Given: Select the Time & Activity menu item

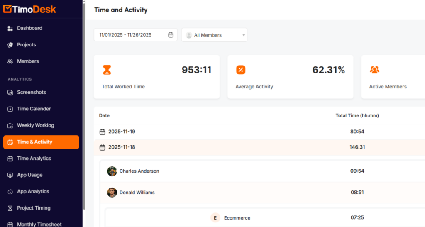Looking at the screenshot, I should point(41,142).
